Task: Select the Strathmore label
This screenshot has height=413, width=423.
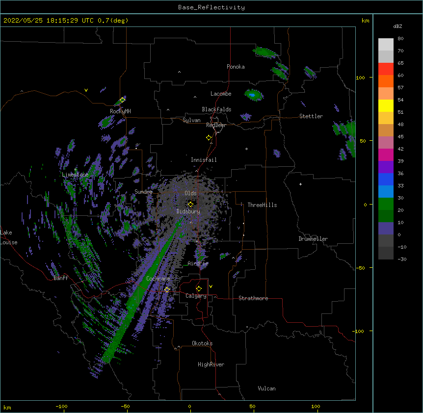Action: point(253,298)
